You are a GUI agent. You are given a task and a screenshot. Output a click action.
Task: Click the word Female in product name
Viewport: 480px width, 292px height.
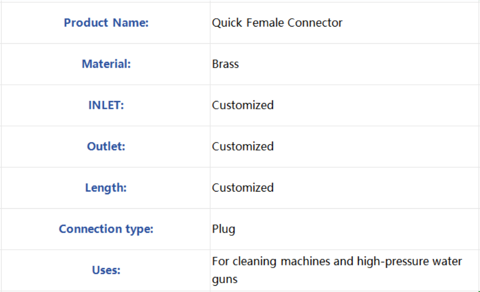point(265,23)
